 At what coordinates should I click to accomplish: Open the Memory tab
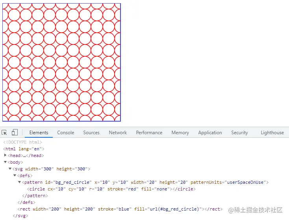pyautogui.click(x=180, y=133)
